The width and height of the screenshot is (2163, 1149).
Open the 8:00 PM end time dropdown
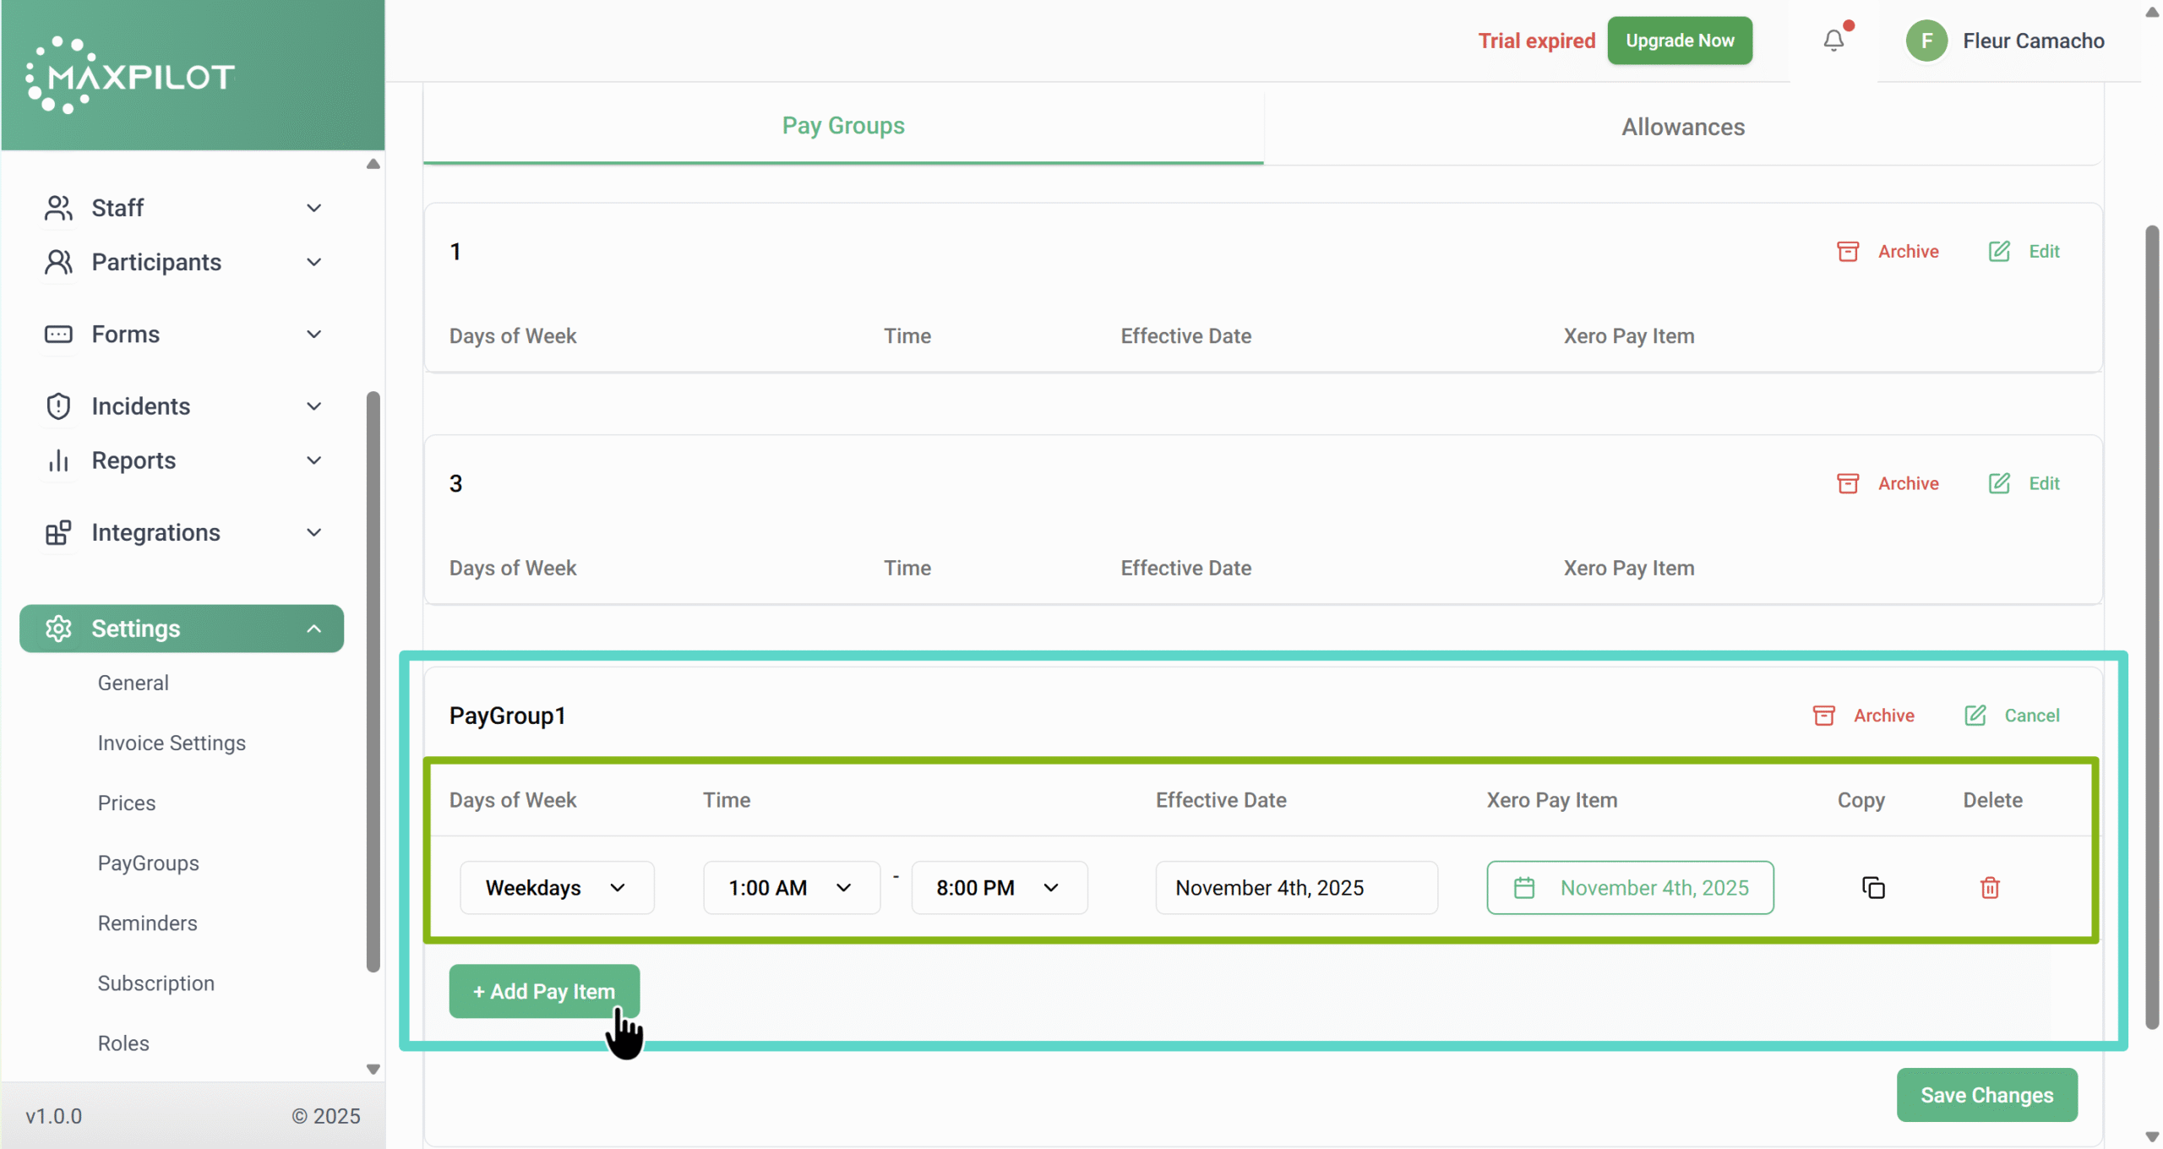998,888
